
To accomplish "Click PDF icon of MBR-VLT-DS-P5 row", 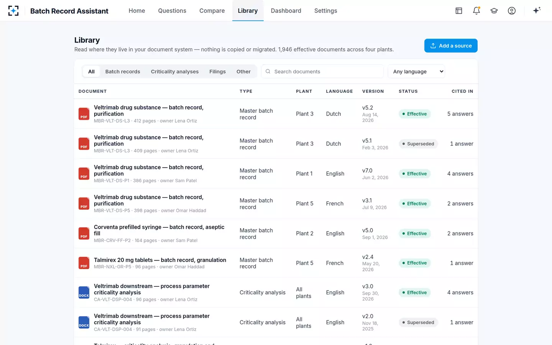I will [84, 204].
